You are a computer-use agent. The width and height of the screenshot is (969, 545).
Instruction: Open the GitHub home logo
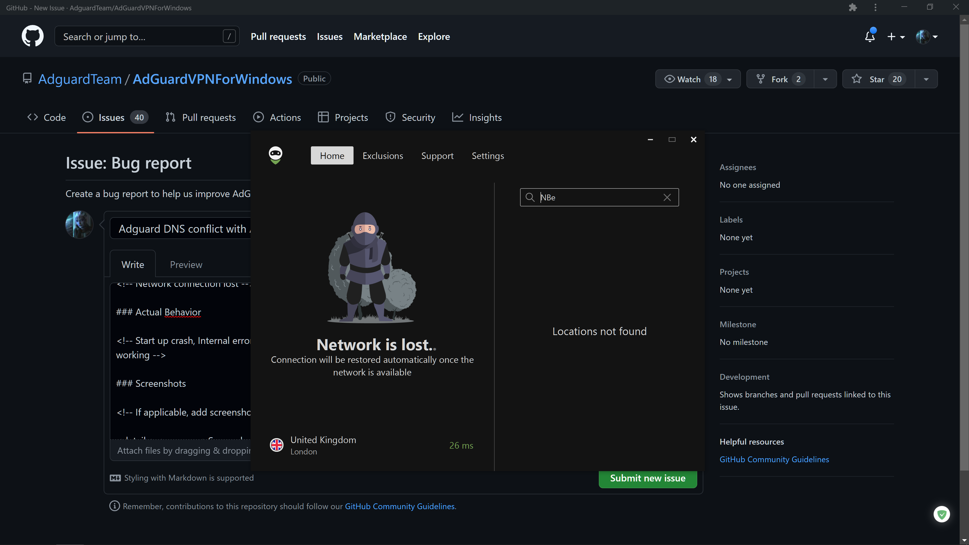click(x=33, y=36)
